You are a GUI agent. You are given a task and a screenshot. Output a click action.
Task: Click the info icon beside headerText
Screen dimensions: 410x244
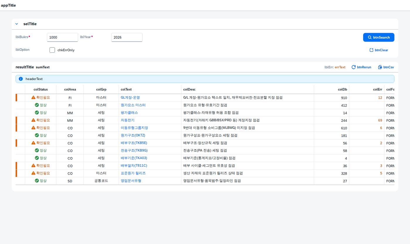click(21, 79)
